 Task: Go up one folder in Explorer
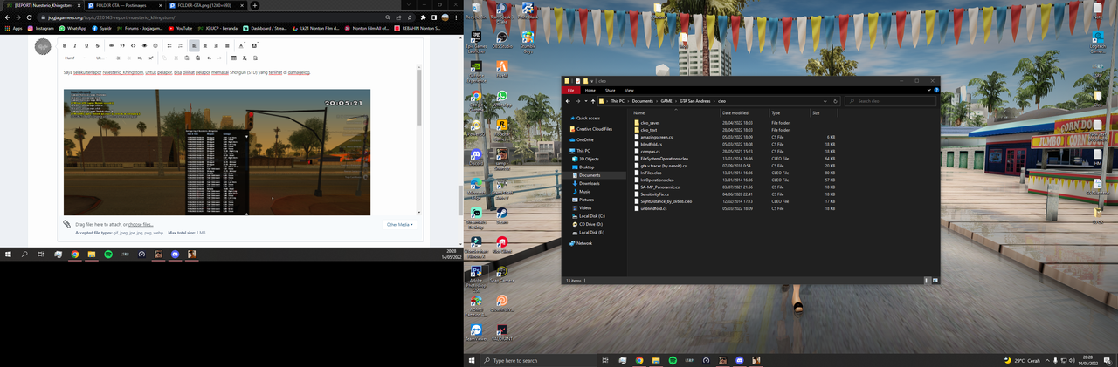(x=593, y=101)
